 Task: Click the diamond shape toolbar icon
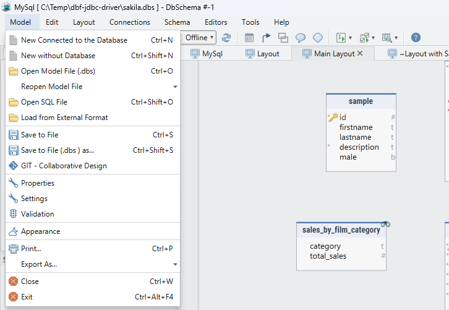[318, 38]
